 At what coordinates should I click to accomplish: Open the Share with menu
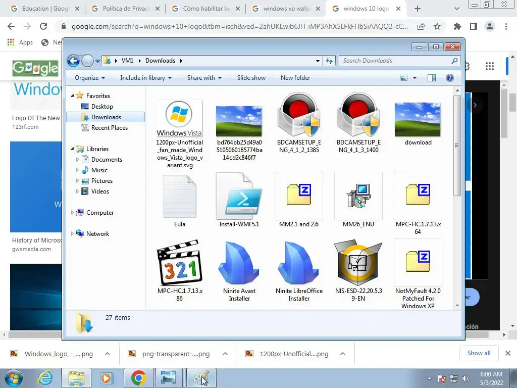204,78
